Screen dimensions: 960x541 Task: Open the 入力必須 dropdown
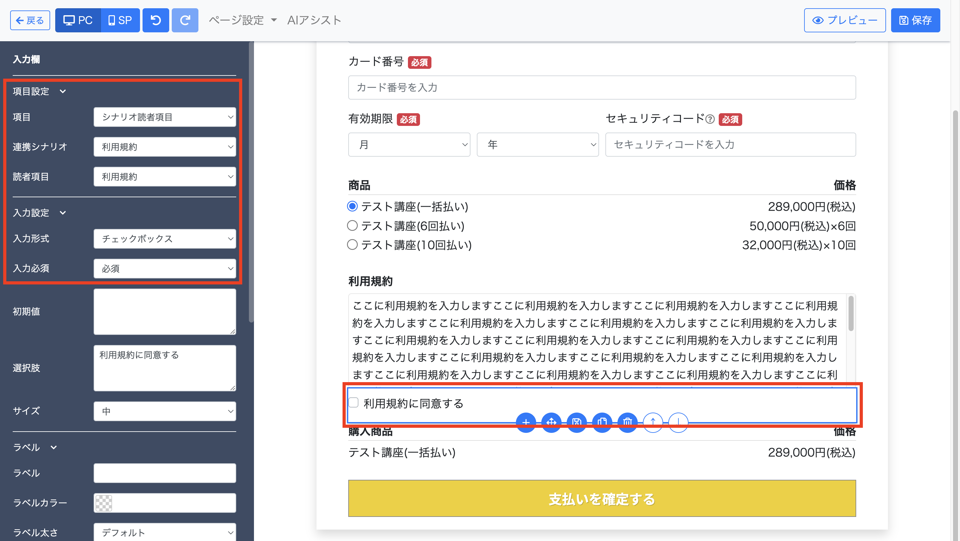(x=164, y=269)
